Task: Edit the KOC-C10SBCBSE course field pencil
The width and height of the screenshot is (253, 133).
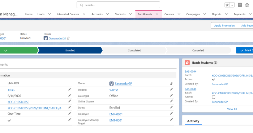Action: click(70, 101)
